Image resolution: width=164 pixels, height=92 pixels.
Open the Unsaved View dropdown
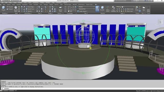click(86, 9)
